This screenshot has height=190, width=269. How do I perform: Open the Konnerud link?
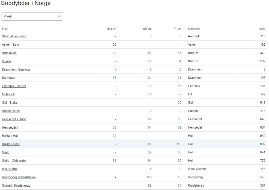[x=9, y=78]
